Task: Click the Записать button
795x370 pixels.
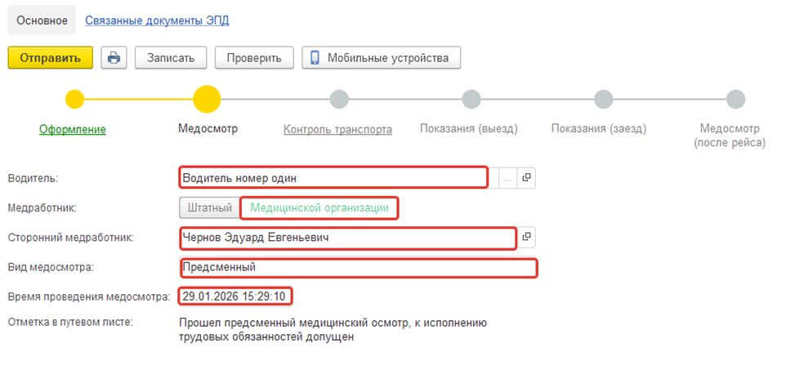Action: tap(170, 58)
